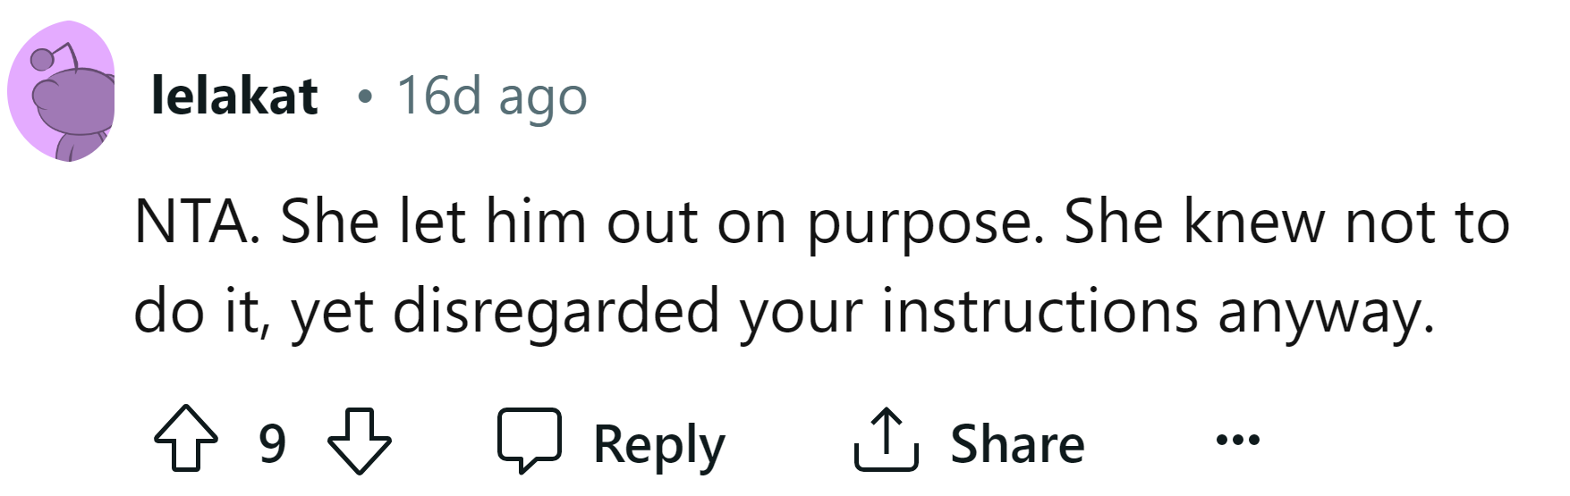Viewport: 1570px width, 496px height.
Task: Open the three-dot more options menu
Action: click(x=1238, y=440)
